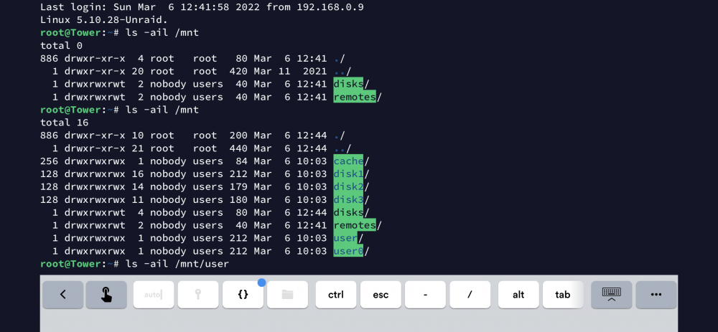The image size is (718, 332).
Task: Click inode number 256 in cache row
Action: (x=49, y=161)
